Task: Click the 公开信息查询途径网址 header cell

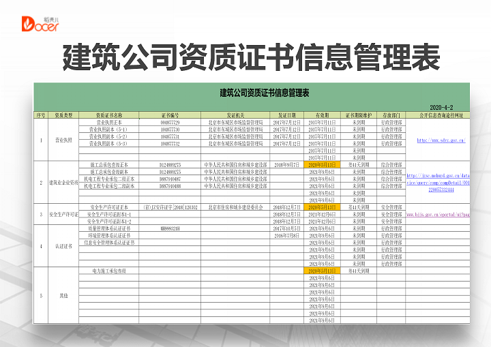Action: pyautogui.click(x=441, y=115)
